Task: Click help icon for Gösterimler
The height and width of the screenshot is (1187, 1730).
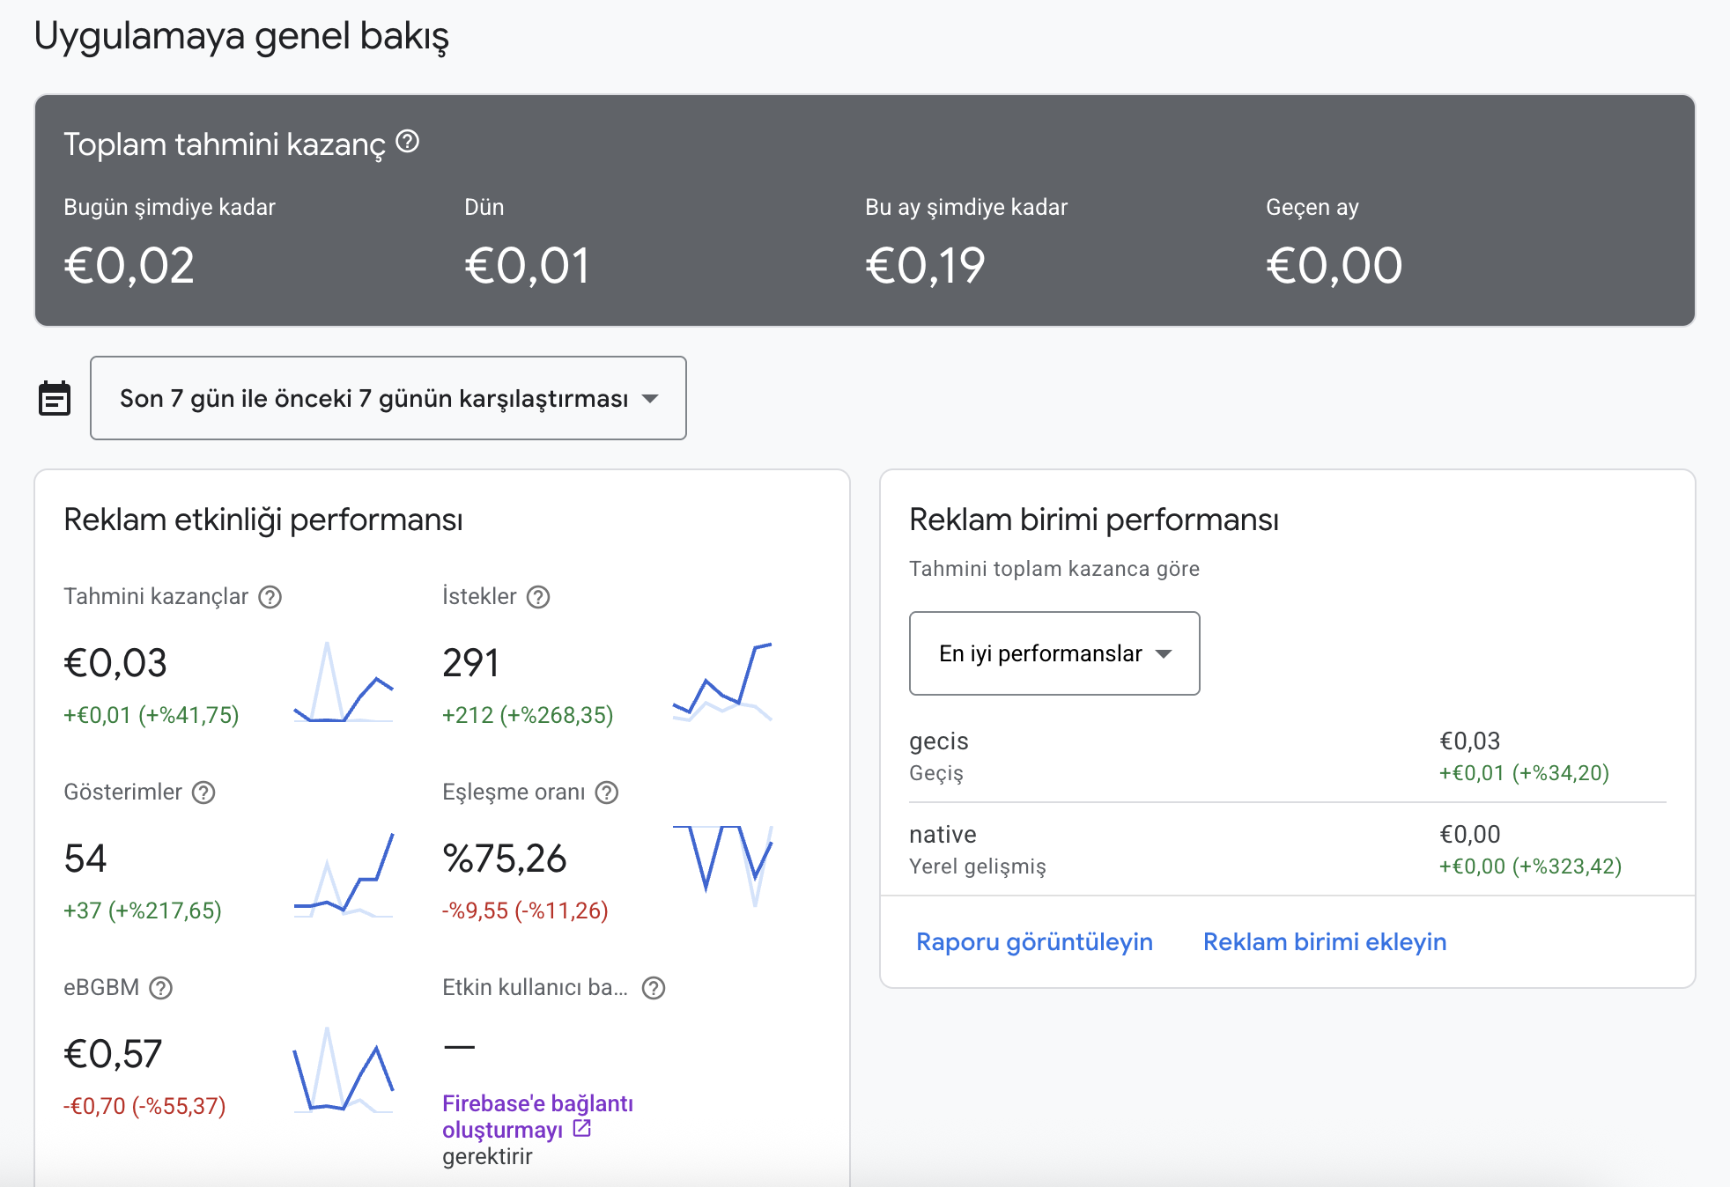Action: tap(203, 793)
